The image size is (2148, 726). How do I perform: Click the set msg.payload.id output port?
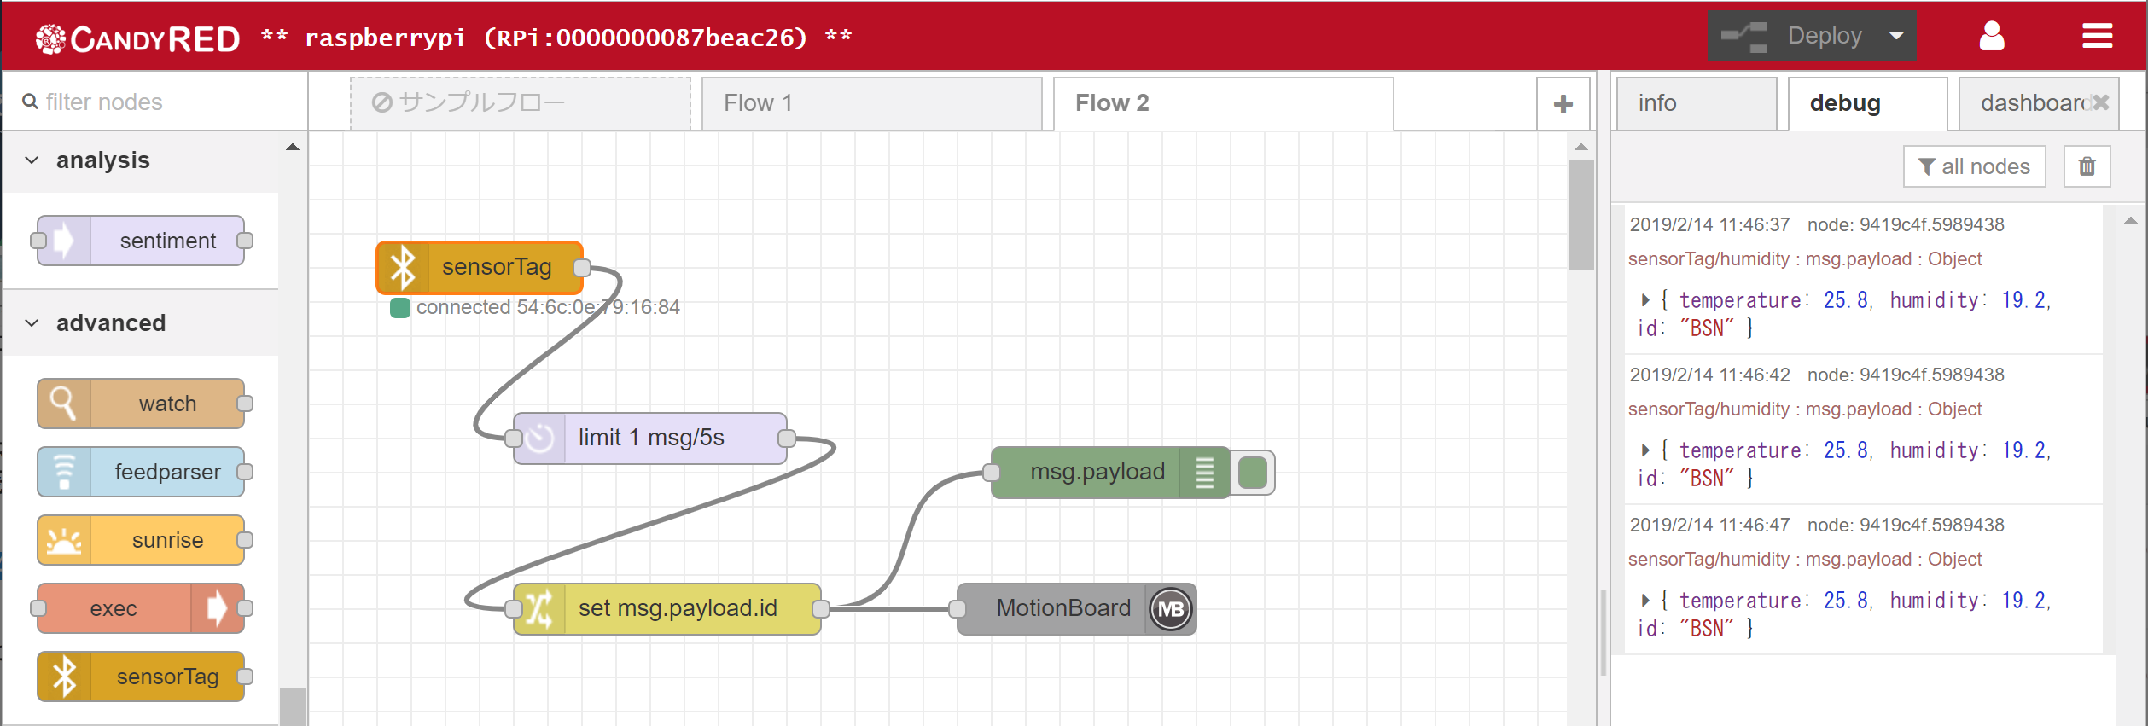pos(821,609)
